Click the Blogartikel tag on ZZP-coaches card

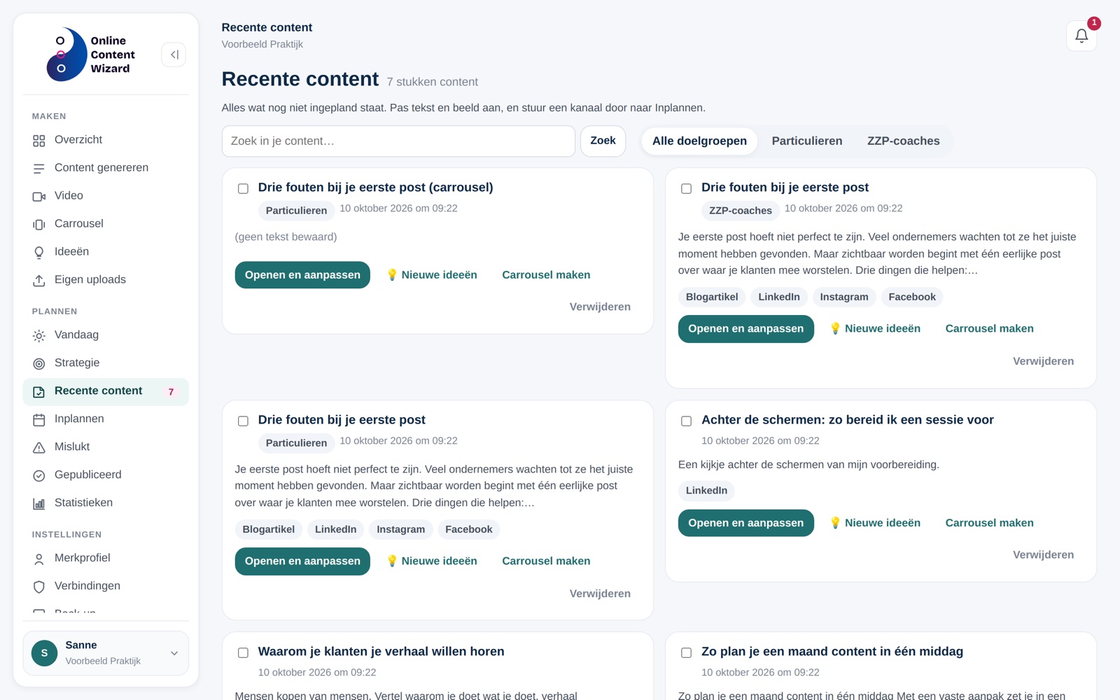point(712,297)
